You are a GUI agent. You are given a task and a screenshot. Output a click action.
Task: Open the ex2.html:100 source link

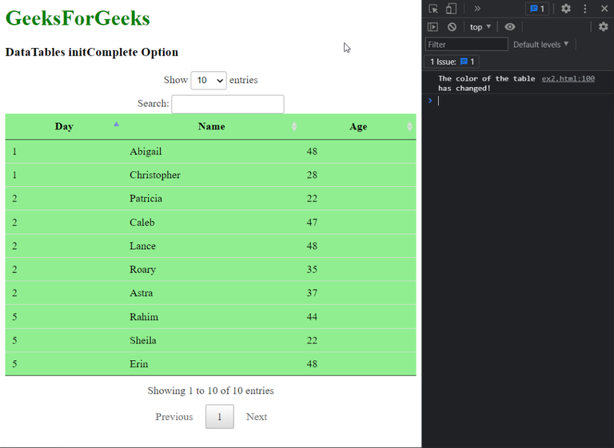coord(568,78)
